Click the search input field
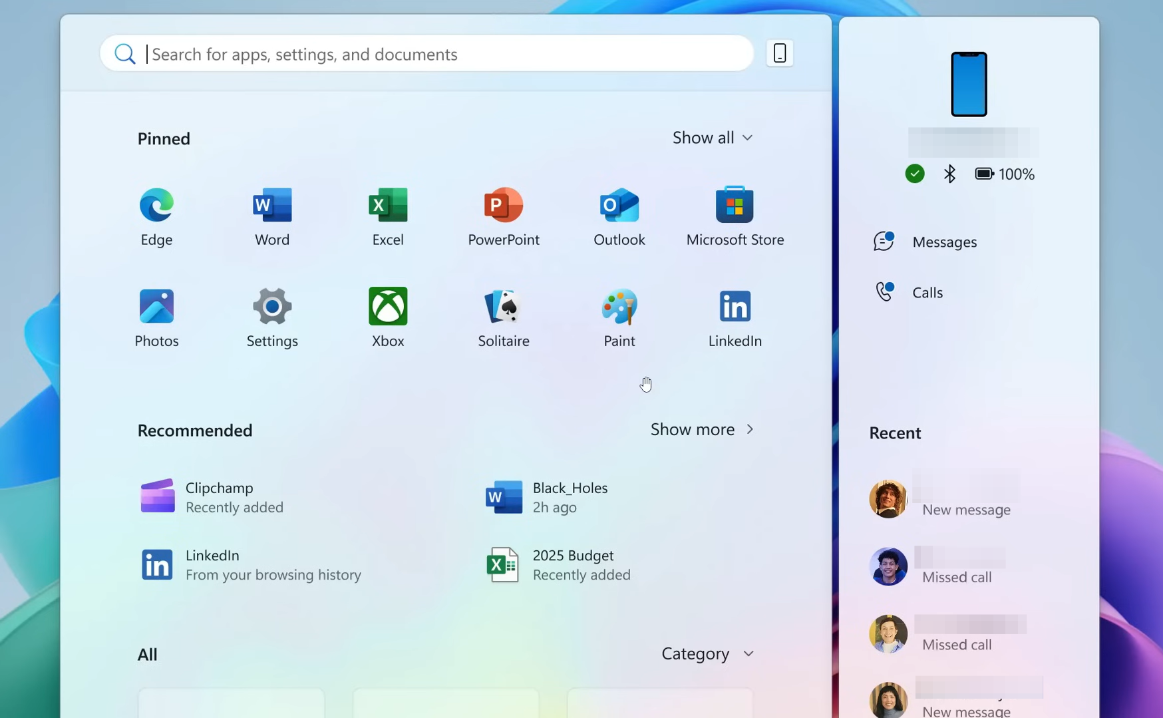 click(x=426, y=53)
